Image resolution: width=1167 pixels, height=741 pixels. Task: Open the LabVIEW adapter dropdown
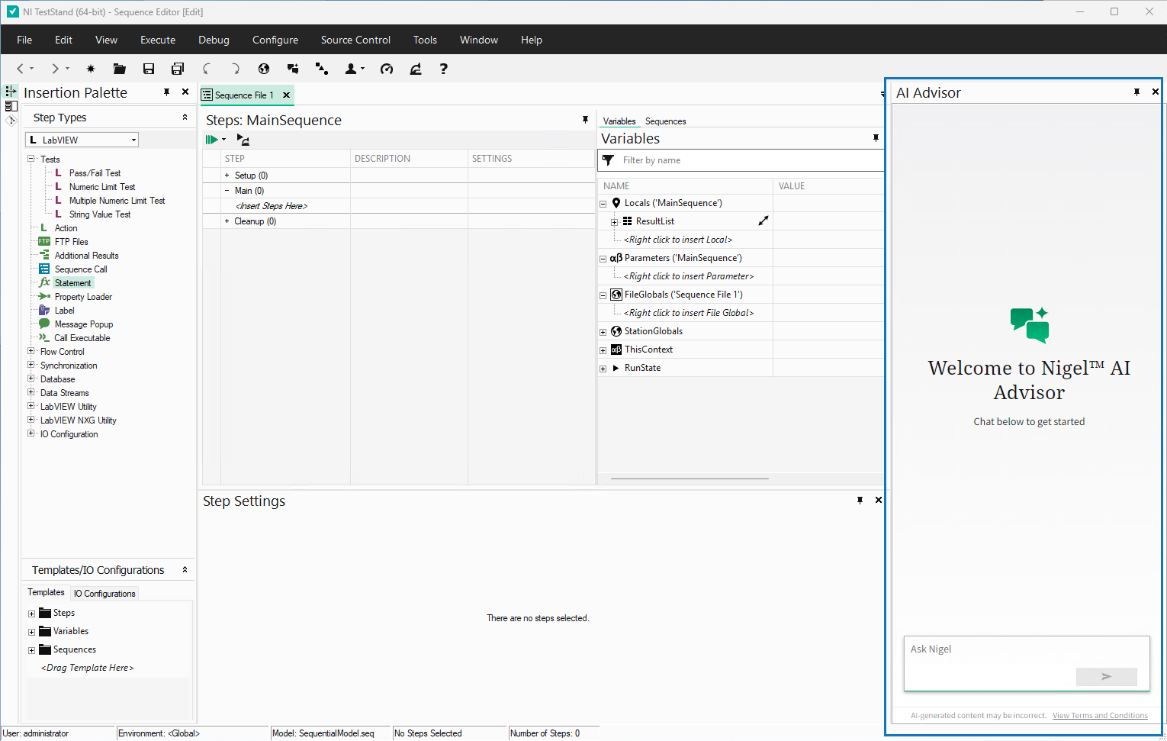[x=133, y=140]
